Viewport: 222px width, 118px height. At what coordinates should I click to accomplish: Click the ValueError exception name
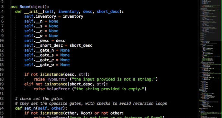pos(58,89)
